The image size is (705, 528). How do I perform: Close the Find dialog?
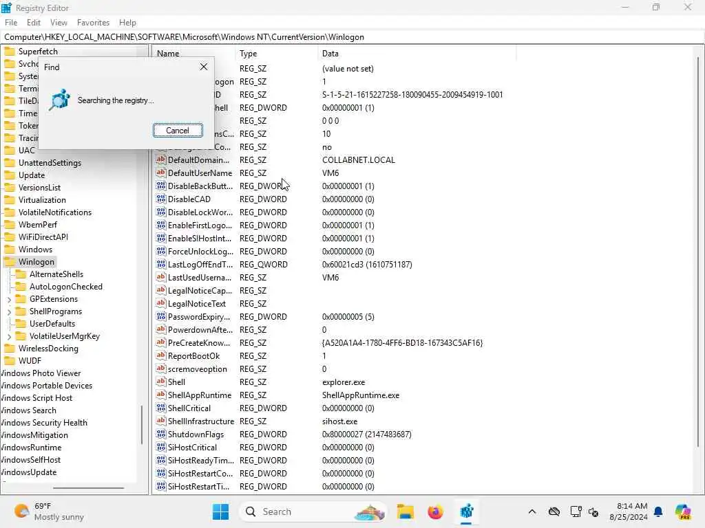point(204,67)
